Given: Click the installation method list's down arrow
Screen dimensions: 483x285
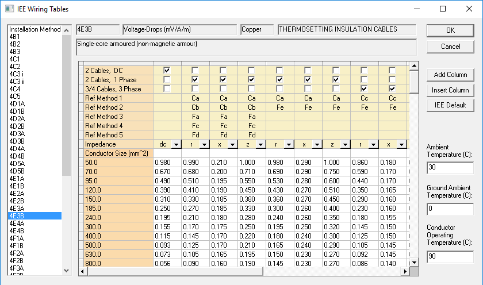Looking at the screenshot, I should (67, 270).
